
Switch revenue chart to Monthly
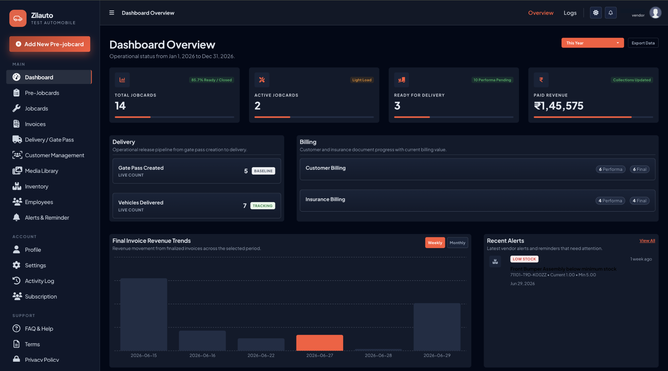(x=457, y=243)
